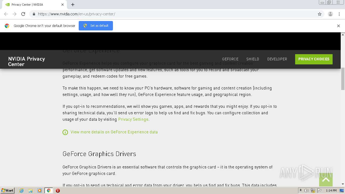
Task: Launch Internet Explorer from taskbar
Action: tap(21, 190)
